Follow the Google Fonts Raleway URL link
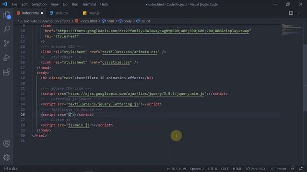 click(x=153, y=31)
